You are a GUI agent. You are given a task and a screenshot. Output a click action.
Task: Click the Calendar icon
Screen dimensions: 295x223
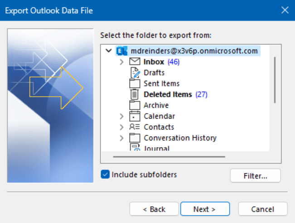pos(135,116)
